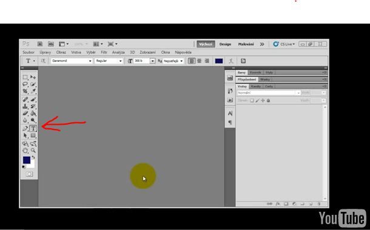Select the Rectangular Marquee tool

point(25,77)
